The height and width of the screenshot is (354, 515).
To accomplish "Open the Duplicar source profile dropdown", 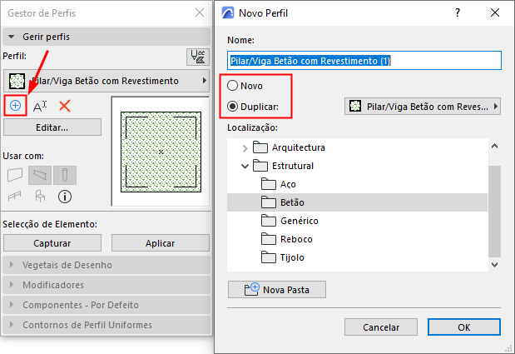I will [423, 106].
